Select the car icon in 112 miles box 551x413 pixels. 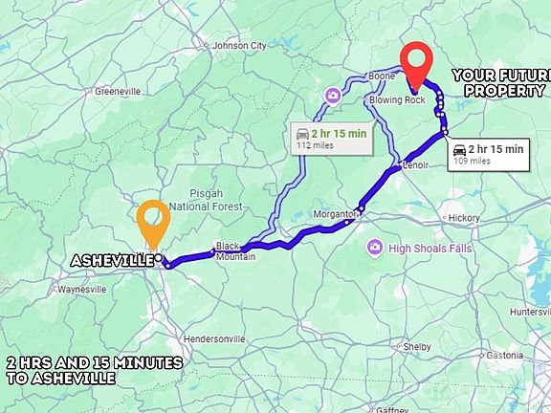(302, 134)
